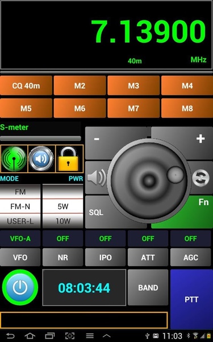
Task: Tap the Bluetooth status icon
Action: click(189, 336)
